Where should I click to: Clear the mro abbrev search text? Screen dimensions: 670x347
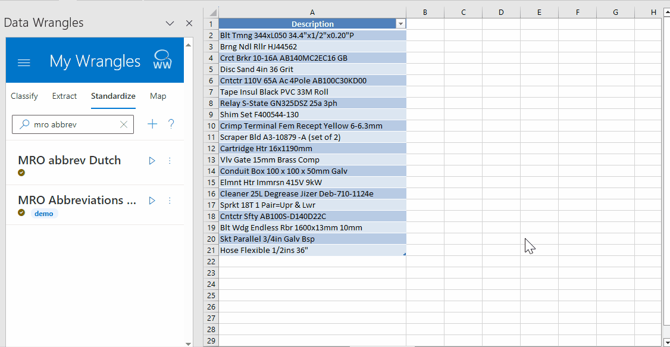(x=124, y=124)
